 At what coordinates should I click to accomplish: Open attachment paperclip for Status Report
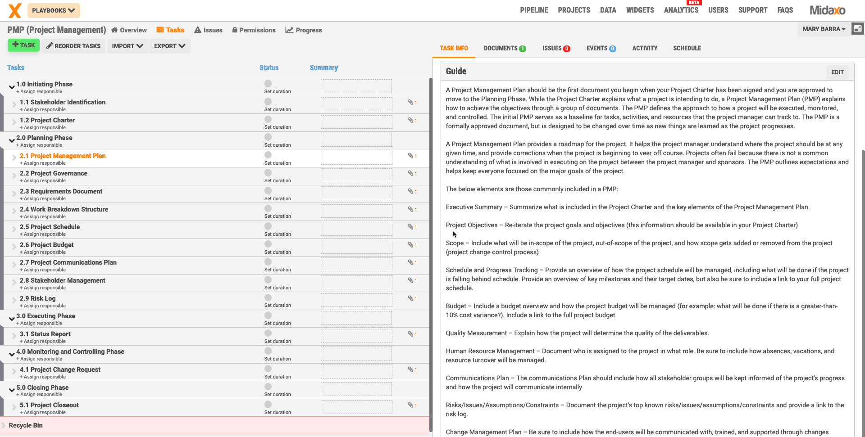tap(411, 334)
